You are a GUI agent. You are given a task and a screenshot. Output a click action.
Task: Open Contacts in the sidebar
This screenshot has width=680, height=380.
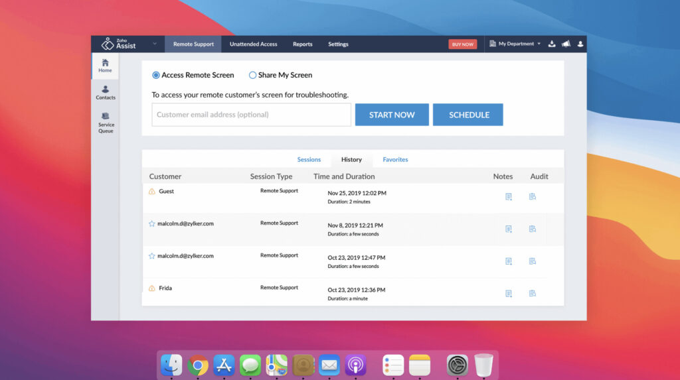[x=105, y=92]
